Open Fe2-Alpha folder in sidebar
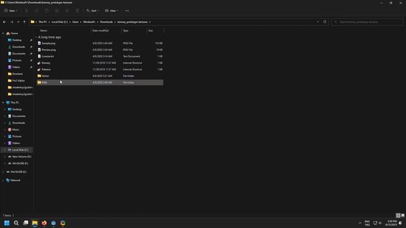The image size is (406, 228). (x=18, y=80)
